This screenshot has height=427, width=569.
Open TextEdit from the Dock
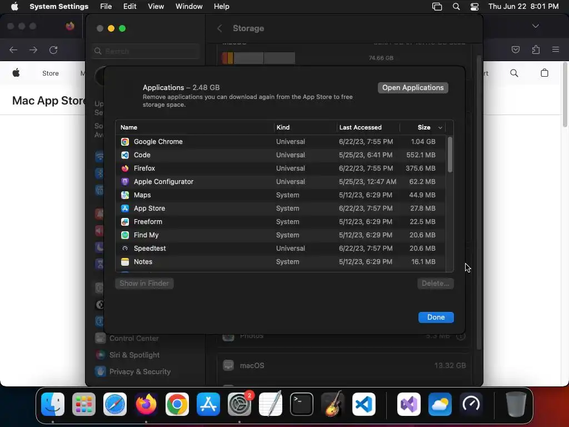(x=271, y=404)
